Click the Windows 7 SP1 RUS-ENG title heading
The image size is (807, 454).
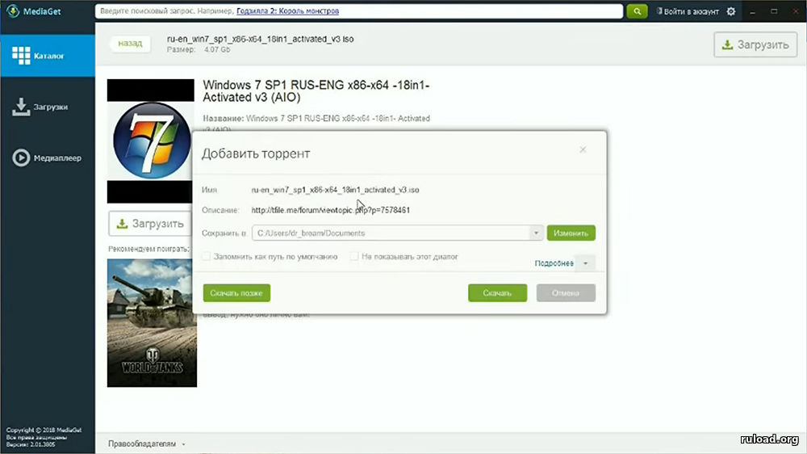(316, 91)
